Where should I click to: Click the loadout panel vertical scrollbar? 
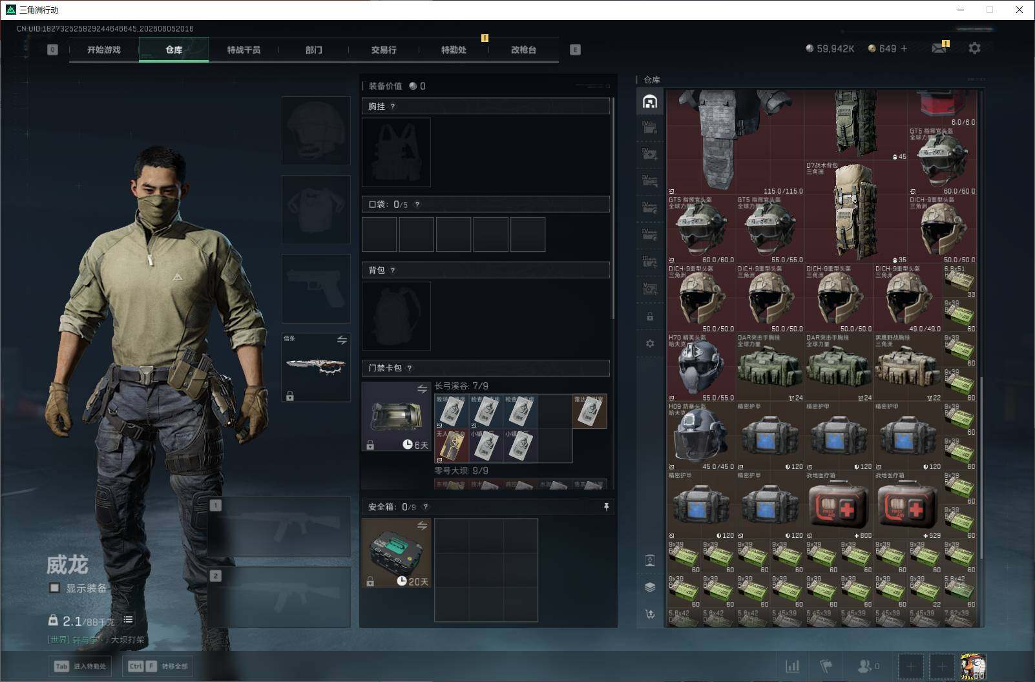coord(612,208)
